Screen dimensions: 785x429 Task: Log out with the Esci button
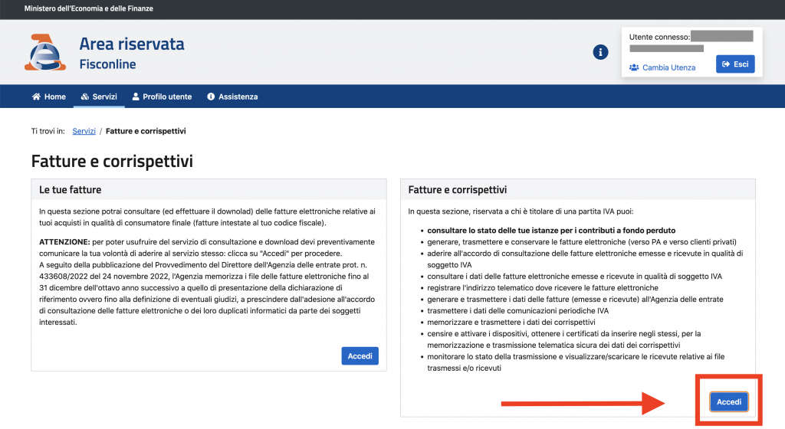tap(735, 64)
